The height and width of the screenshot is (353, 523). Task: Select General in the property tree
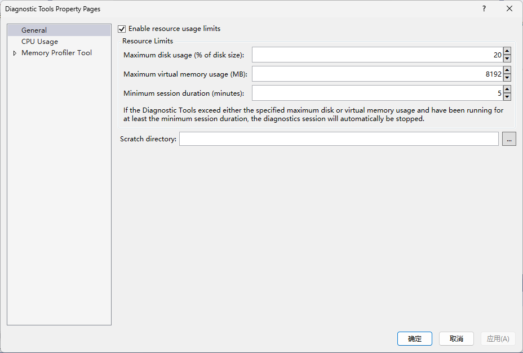point(34,30)
